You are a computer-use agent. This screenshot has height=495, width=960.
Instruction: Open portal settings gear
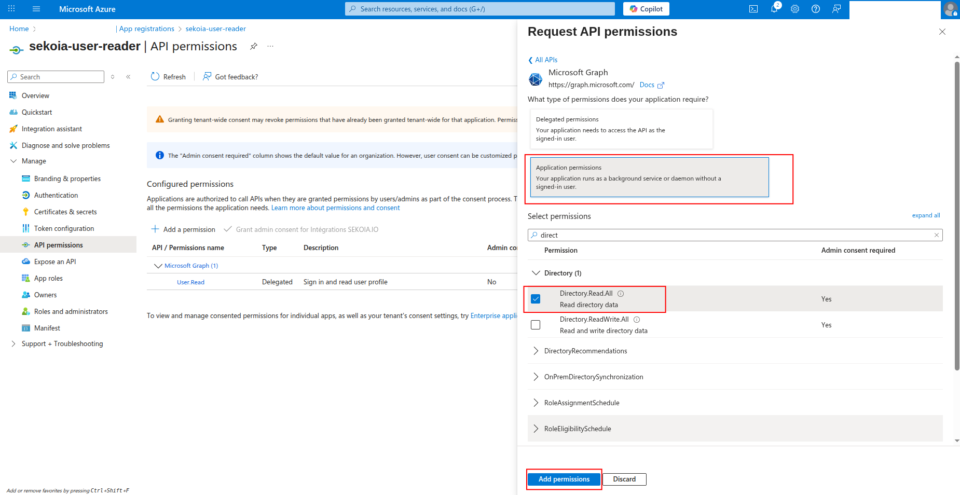click(x=794, y=9)
